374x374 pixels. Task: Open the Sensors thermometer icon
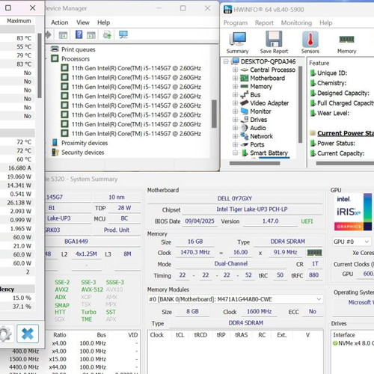tap(310, 43)
